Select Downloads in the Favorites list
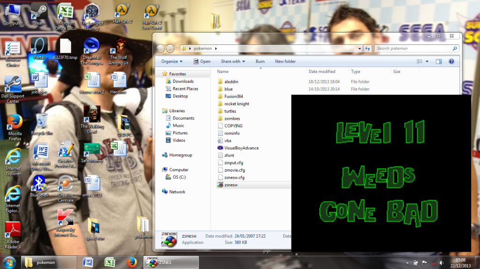 coord(183,81)
